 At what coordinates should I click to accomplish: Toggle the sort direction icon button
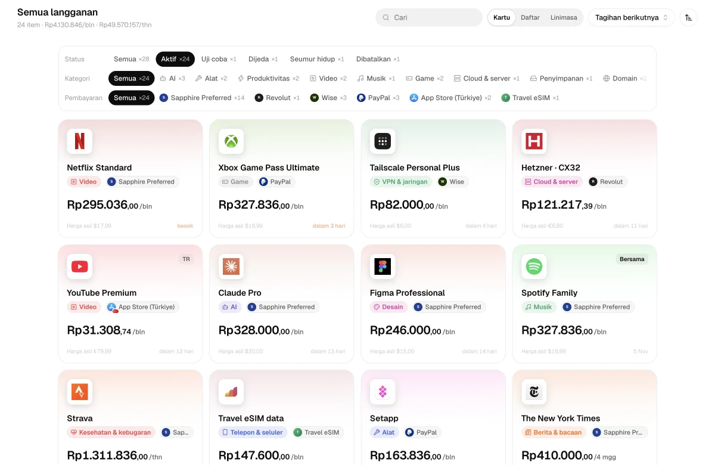tap(688, 18)
